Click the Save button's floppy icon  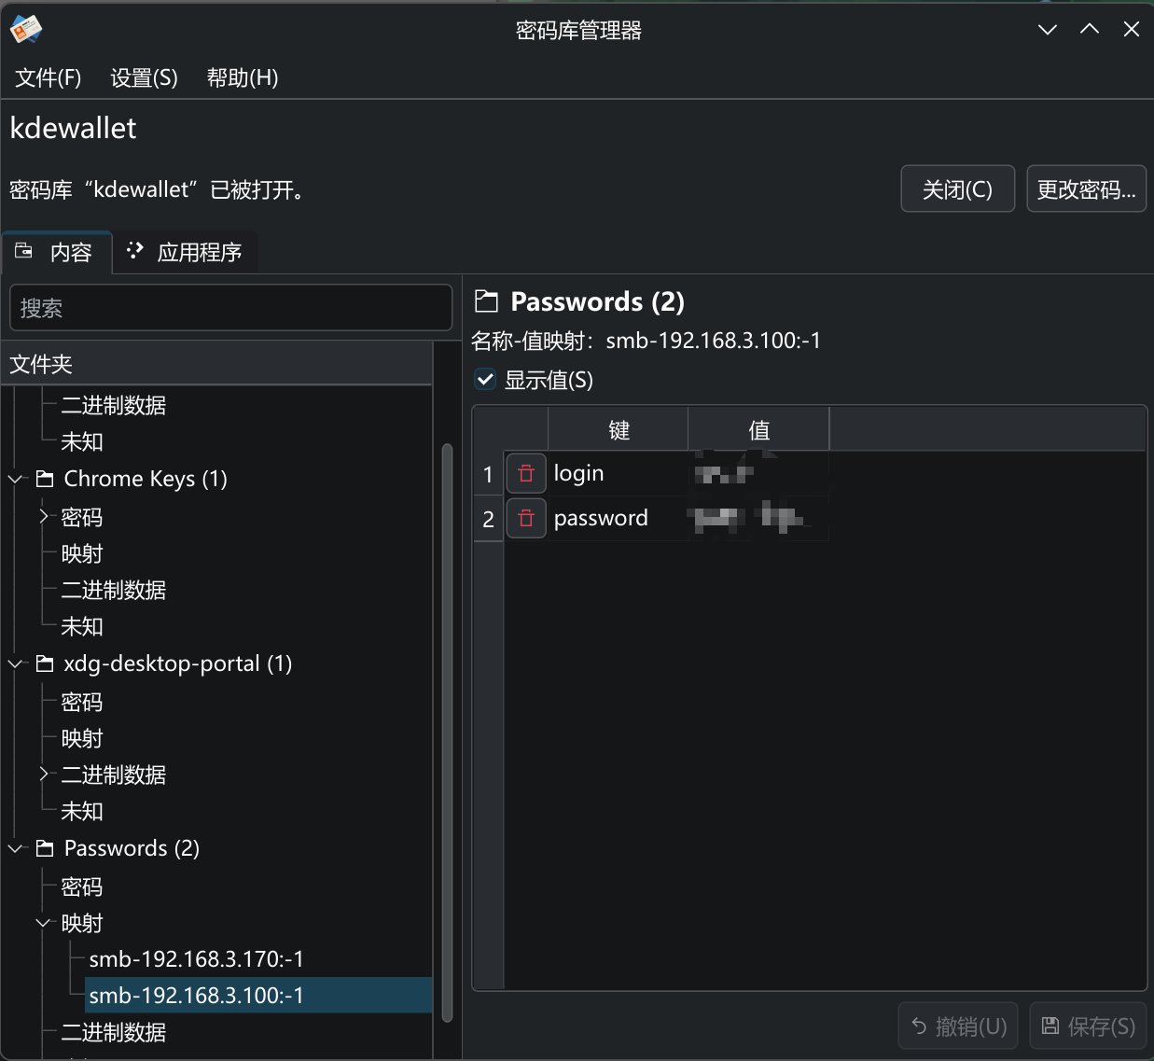(1050, 1026)
